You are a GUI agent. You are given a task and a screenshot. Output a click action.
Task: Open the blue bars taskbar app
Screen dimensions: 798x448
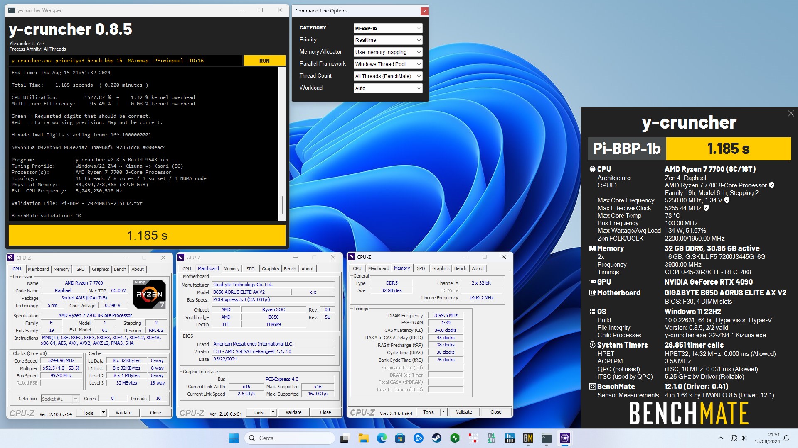[x=510, y=438]
